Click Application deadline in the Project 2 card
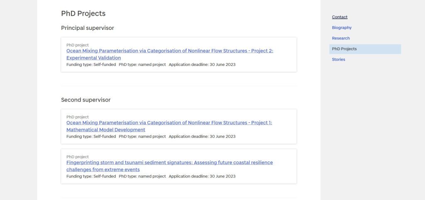425x200 pixels. [202, 65]
